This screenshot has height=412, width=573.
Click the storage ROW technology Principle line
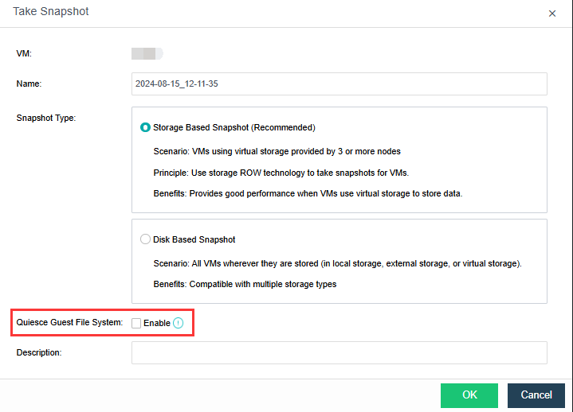click(281, 173)
